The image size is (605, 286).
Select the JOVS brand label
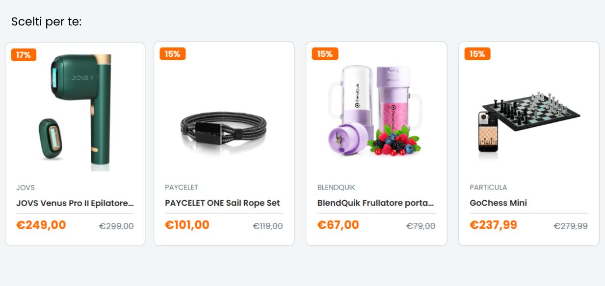point(26,188)
